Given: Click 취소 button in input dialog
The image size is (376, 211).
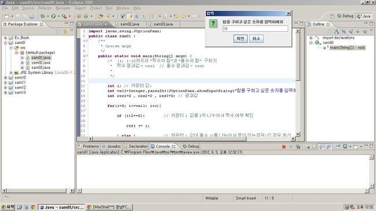Looking at the screenshot, I should 256,38.
